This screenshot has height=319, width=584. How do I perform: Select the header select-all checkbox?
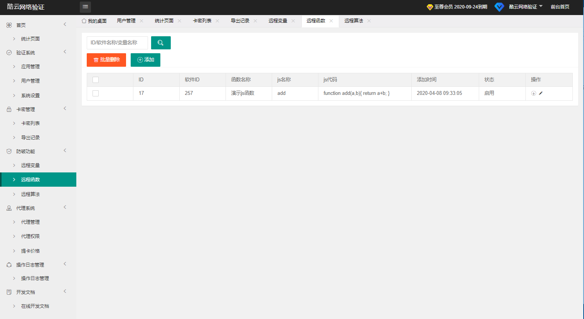click(95, 79)
